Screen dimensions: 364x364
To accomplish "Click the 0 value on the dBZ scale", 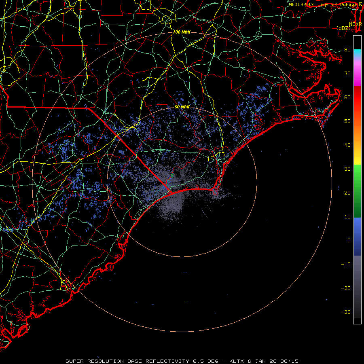I will [x=349, y=241].
